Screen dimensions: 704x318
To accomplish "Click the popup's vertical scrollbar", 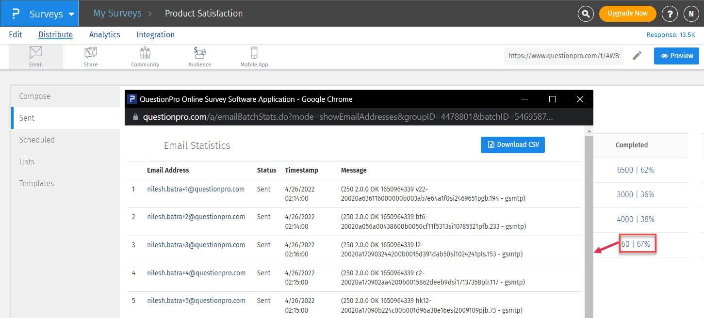I will 589,223.
